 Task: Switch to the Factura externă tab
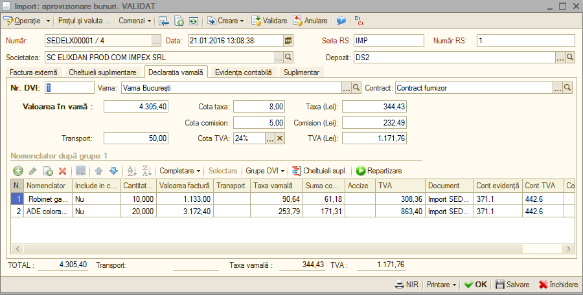(34, 72)
